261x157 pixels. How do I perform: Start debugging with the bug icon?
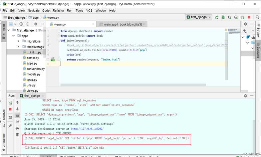[x=223, y=17]
